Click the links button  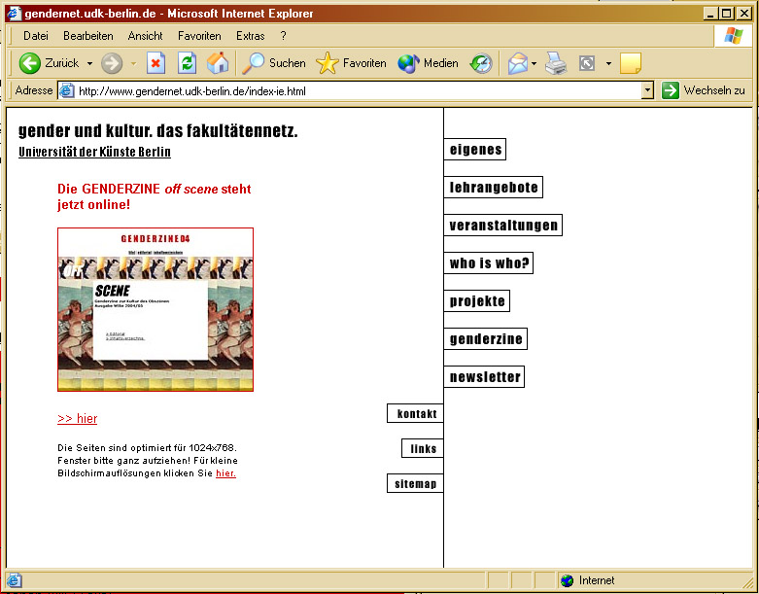coord(423,448)
